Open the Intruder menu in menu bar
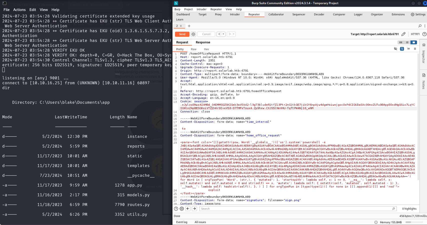Viewport: 427px width, 225px height. (x=201, y=9)
